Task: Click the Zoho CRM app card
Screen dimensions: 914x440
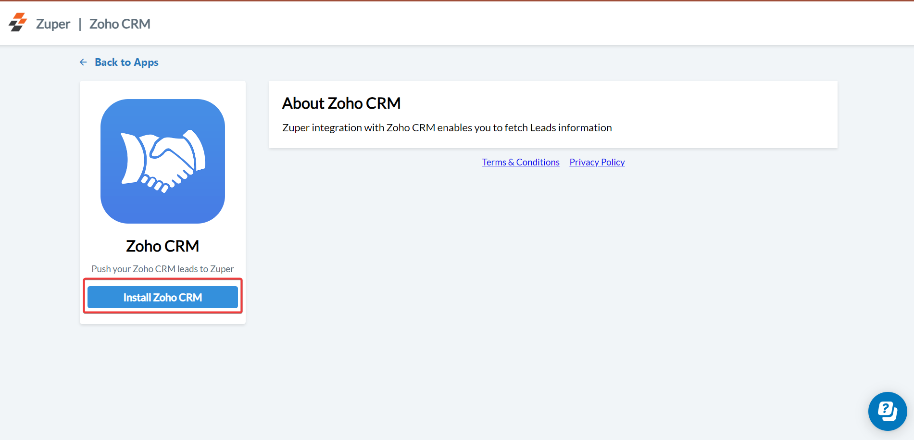Action: [163, 202]
